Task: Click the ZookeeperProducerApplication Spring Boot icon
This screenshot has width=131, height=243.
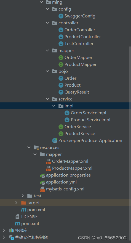Action: point(55,141)
